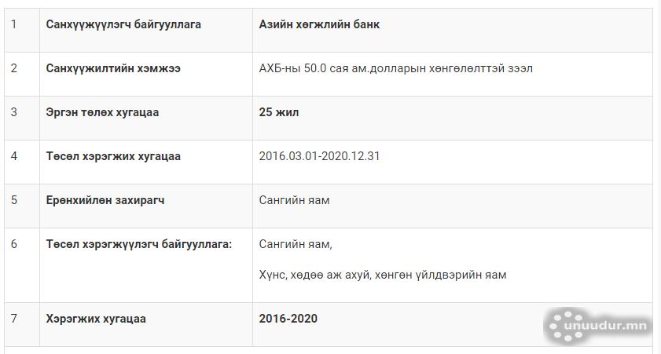This screenshot has height=354, width=661.
Task: Select the 'Азийн хөгжлийн банк' value
Action: tap(319, 24)
